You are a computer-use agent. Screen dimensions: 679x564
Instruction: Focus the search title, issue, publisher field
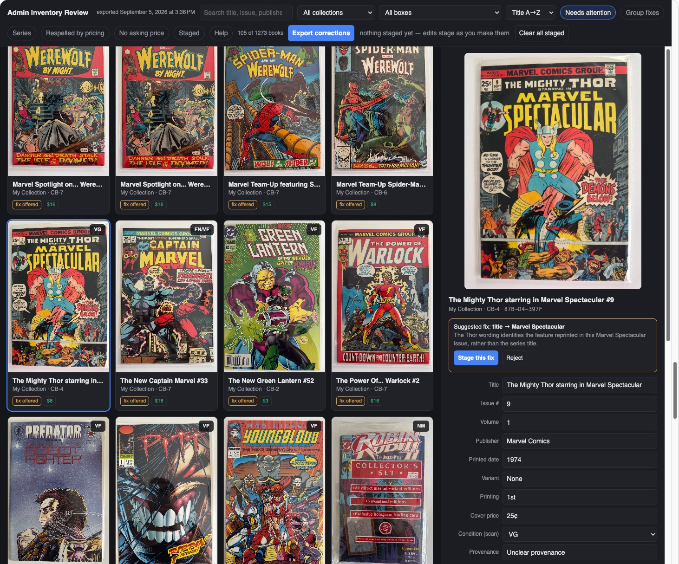pyautogui.click(x=246, y=13)
